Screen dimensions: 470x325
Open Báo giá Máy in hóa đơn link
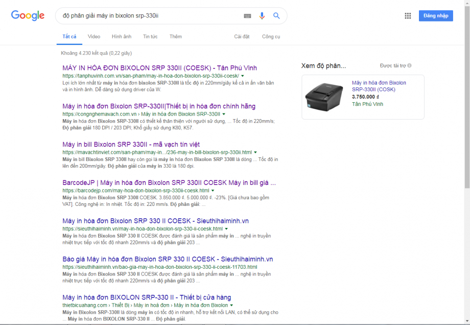pyautogui.click(x=168, y=259)
